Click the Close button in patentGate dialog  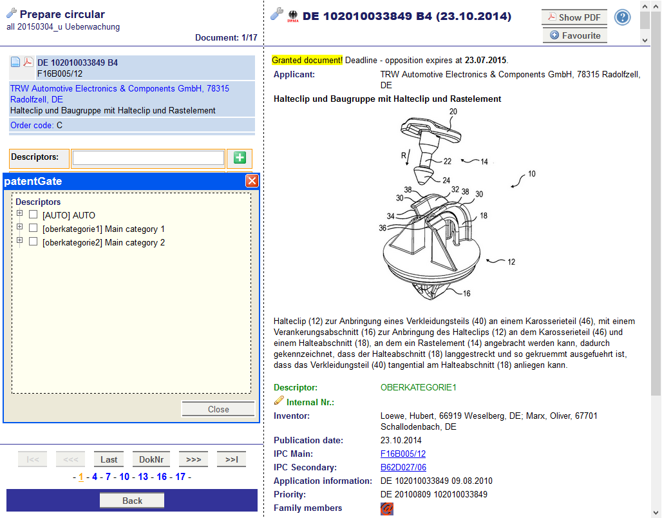point(218,409)
